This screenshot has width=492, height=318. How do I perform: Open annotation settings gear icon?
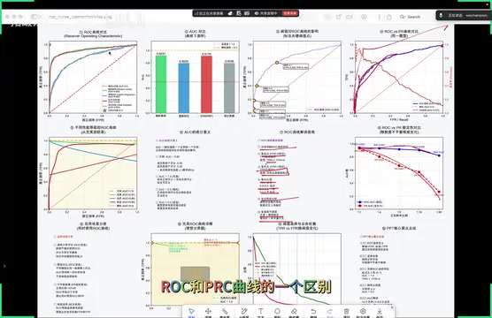point(363,312)
